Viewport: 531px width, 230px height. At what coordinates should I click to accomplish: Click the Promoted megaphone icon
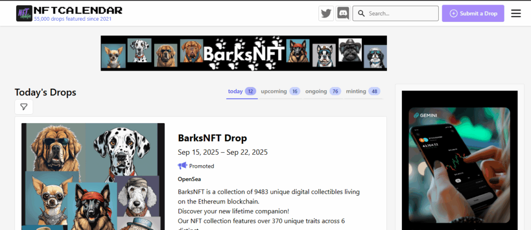182,166
